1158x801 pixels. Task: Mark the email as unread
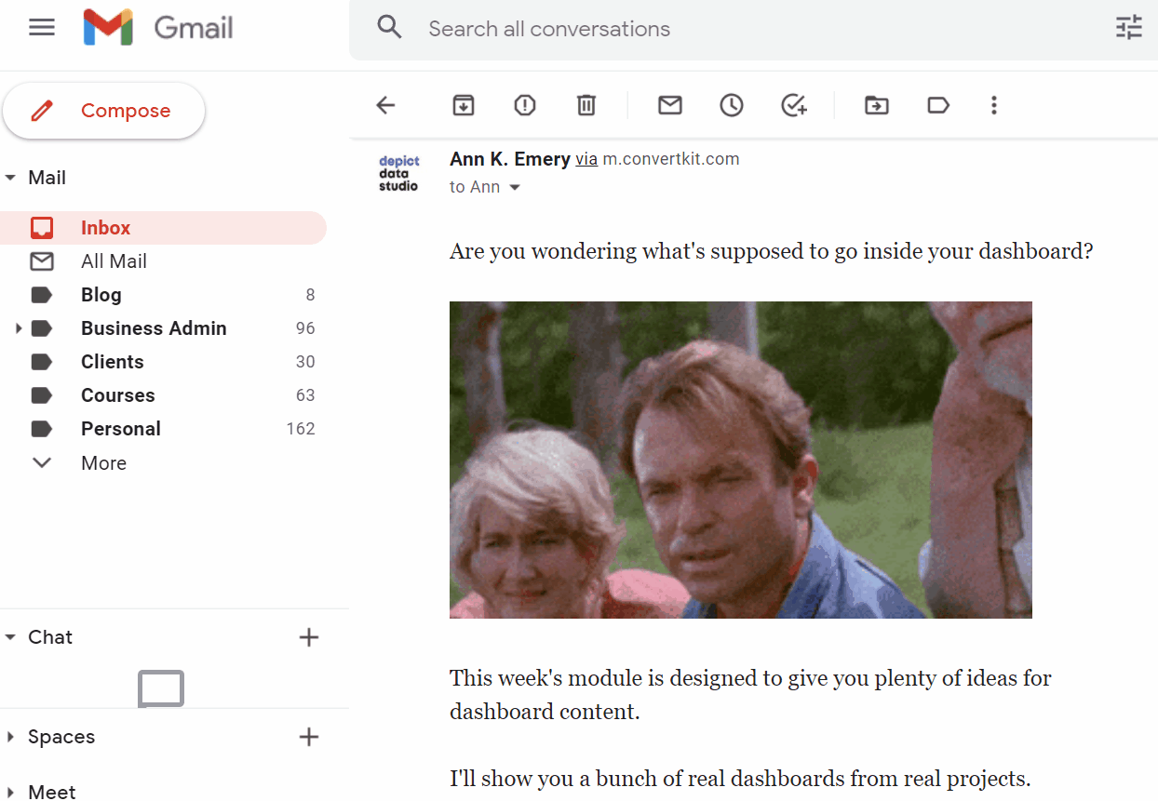(x=669, y=105)
